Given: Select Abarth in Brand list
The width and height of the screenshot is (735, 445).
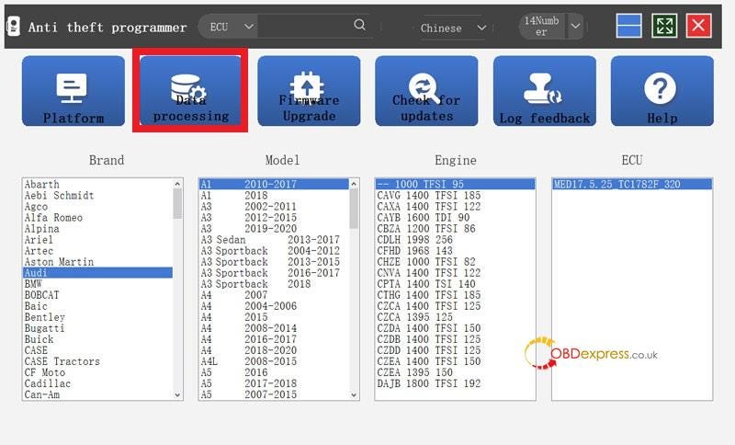Looking at the screenshot, I should [x=97, y=184].
